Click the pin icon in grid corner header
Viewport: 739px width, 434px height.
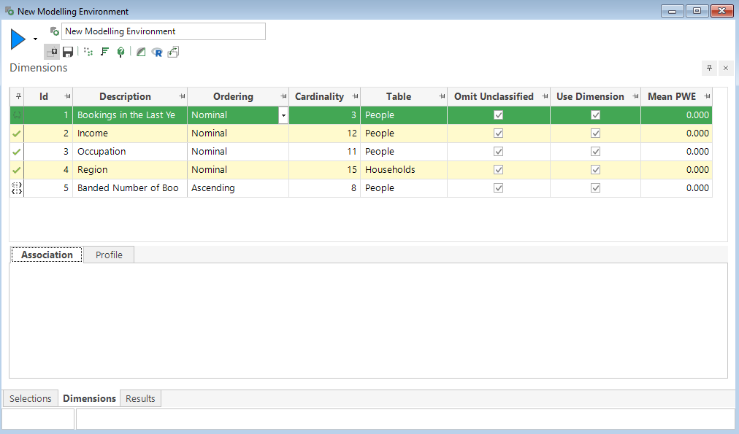(x=18, y=96)
